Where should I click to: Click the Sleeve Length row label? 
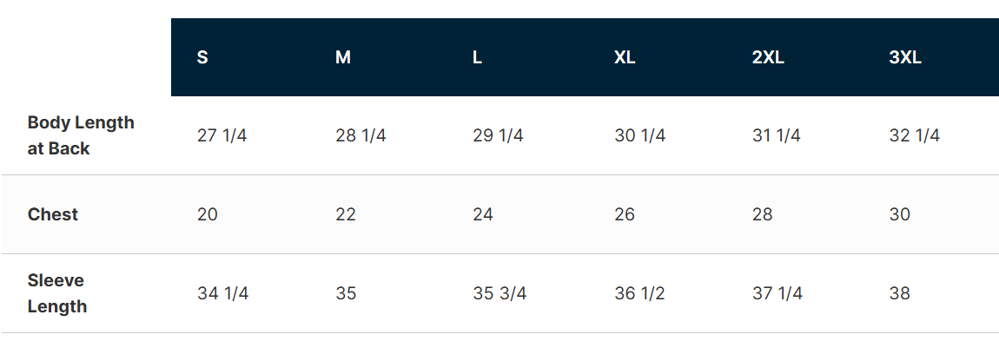[x=57, y=293]
